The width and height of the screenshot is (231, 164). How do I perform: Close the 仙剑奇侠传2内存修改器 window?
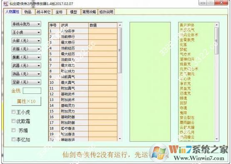[221, 2]
